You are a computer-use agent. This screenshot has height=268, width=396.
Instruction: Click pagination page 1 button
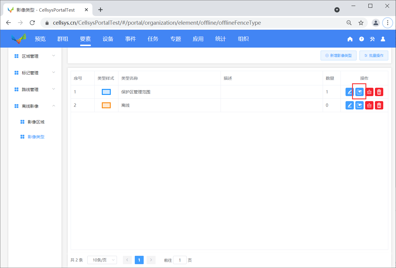point(139,260)
